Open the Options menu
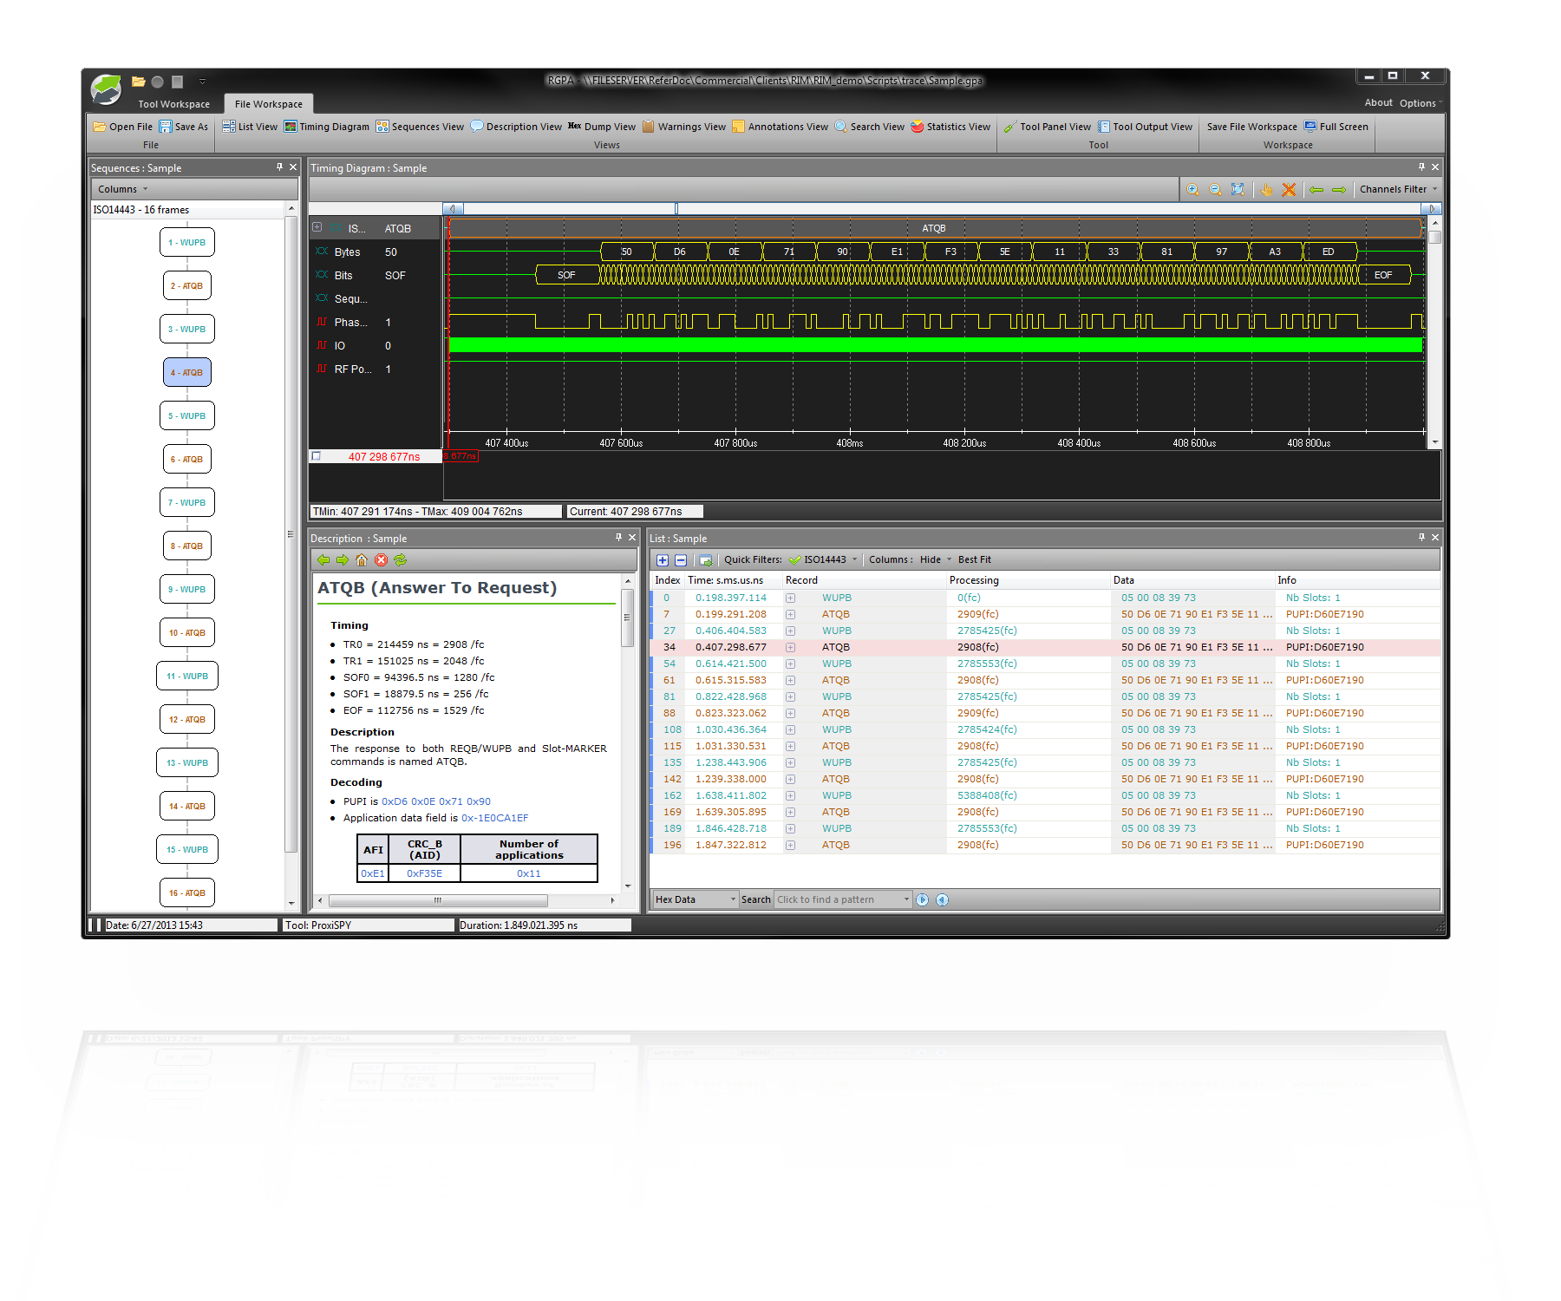 point(1419,102)
